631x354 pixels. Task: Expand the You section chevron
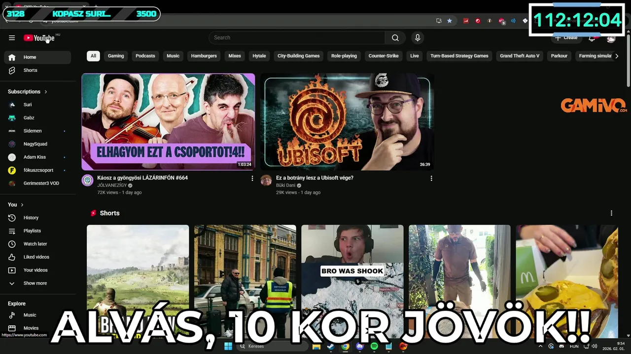coord(22,205)
